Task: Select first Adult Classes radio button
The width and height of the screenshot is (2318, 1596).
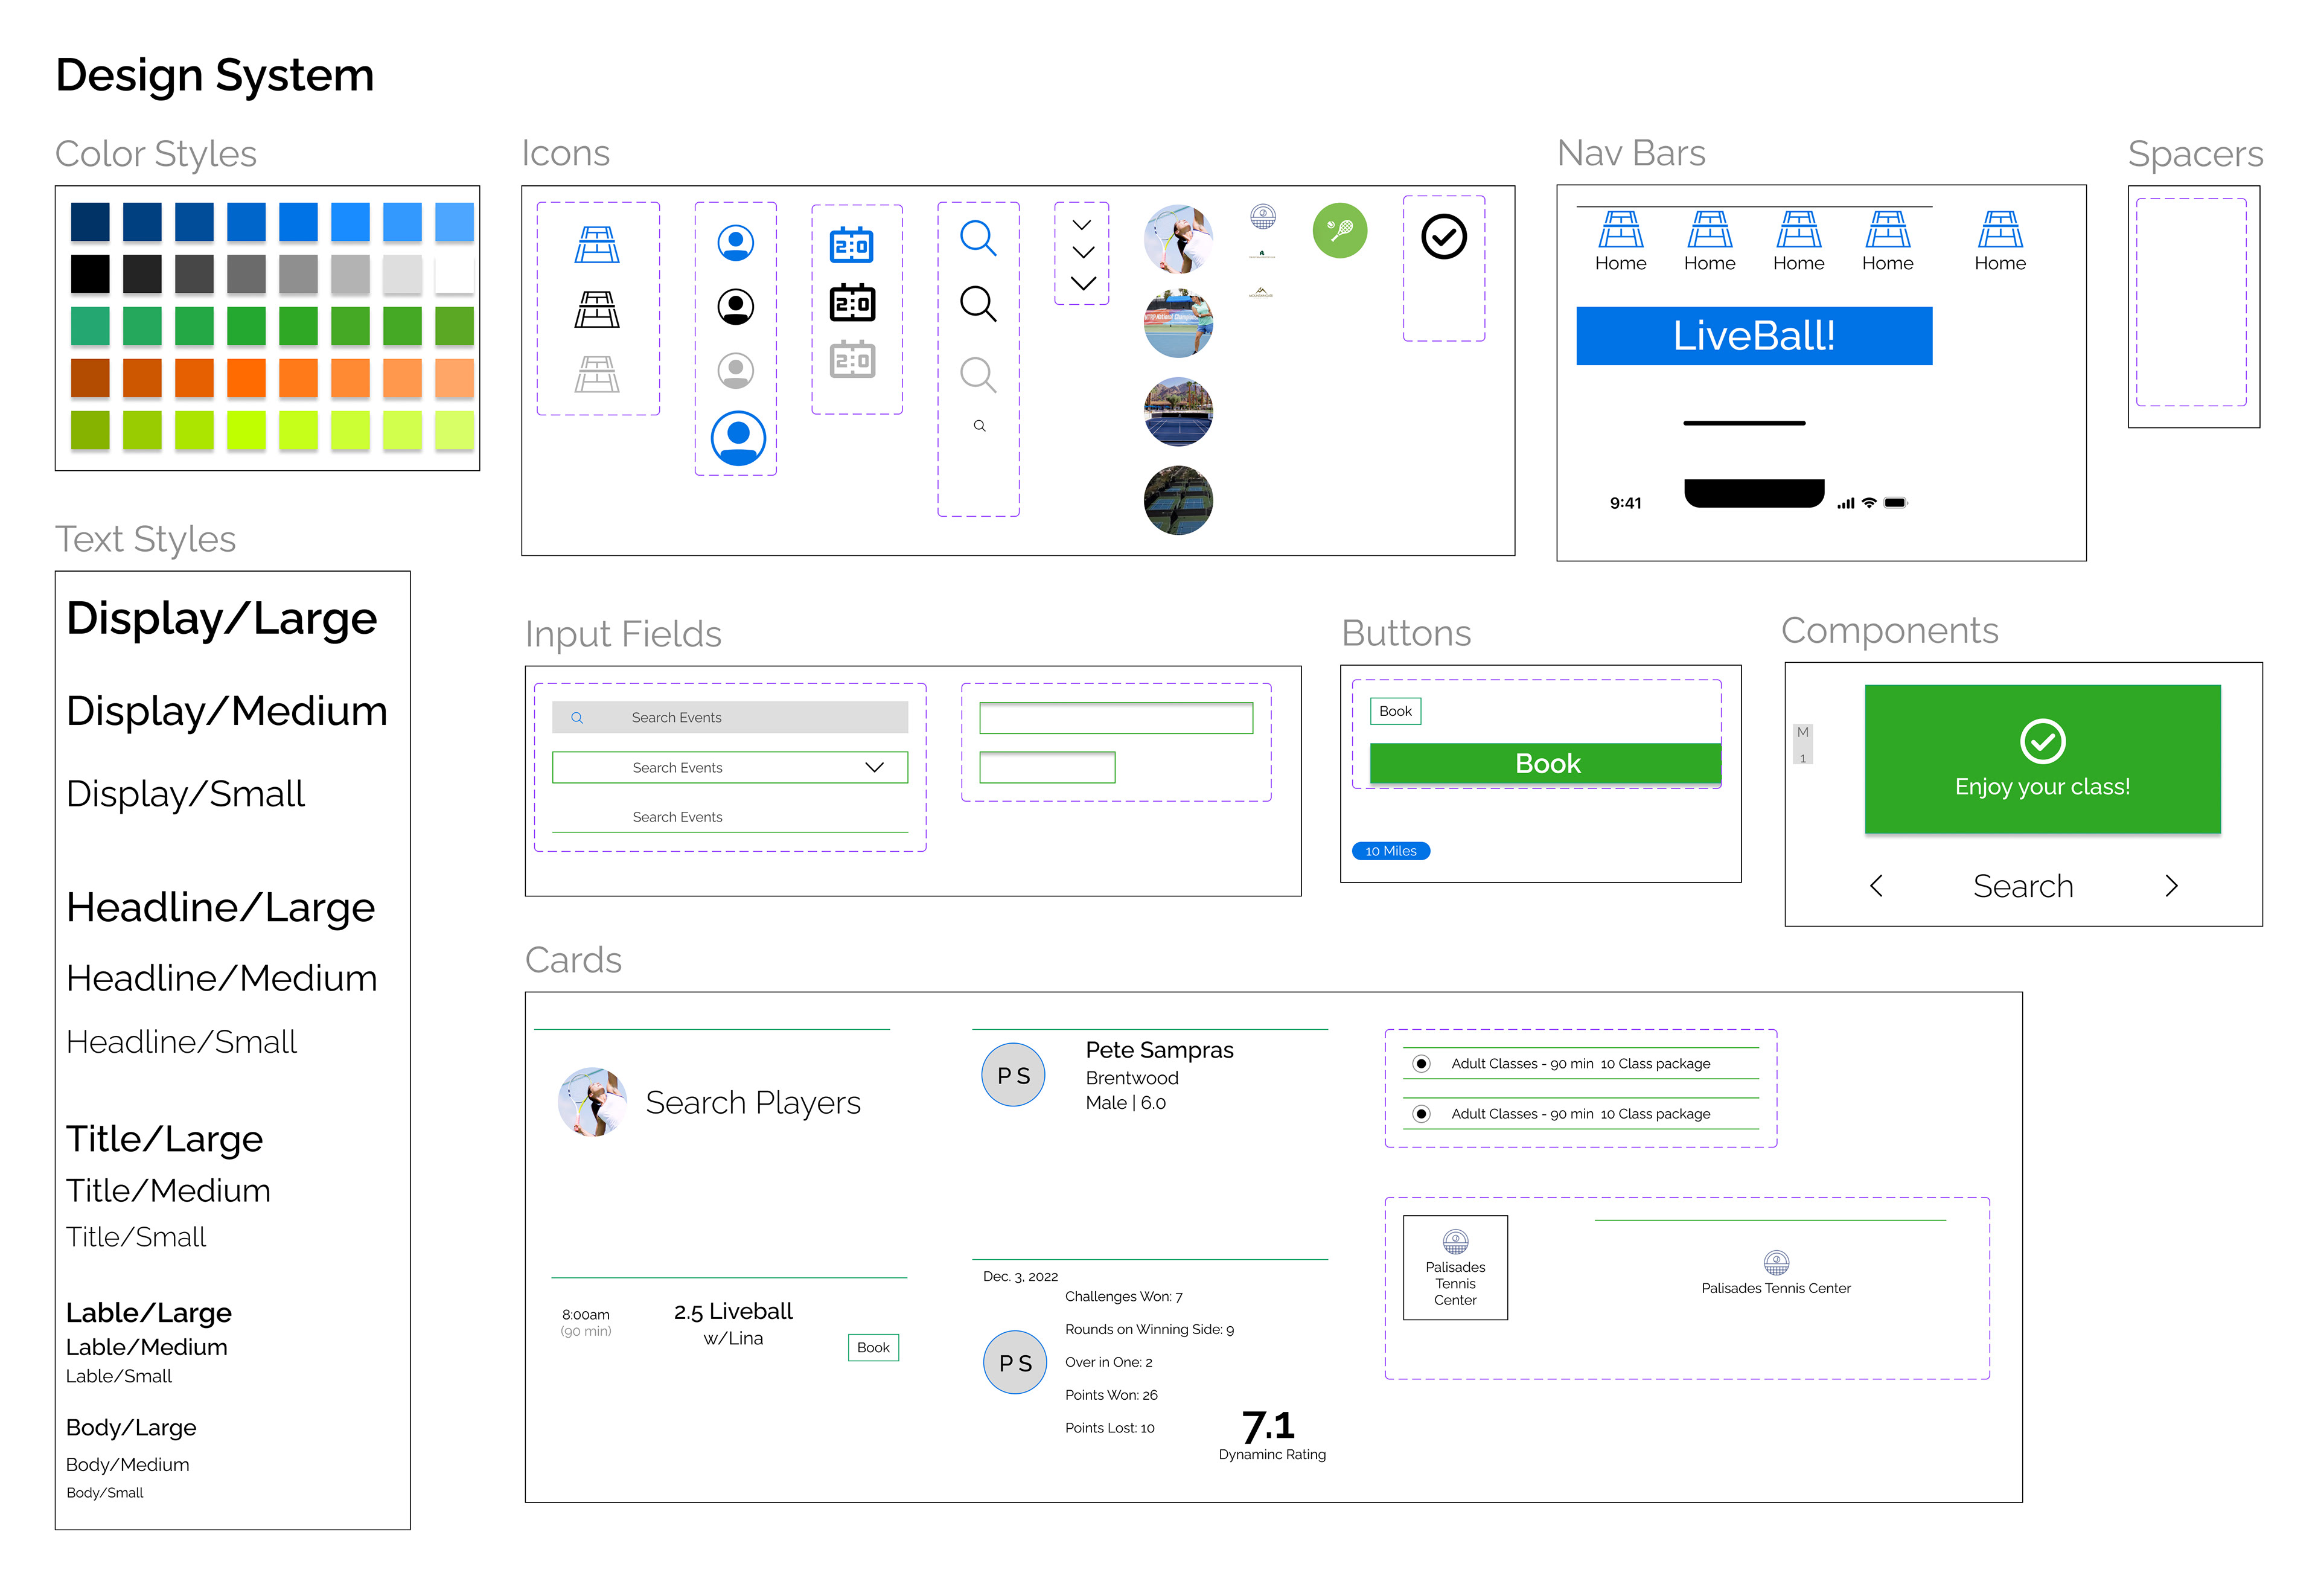Action: [1420, 1064]
